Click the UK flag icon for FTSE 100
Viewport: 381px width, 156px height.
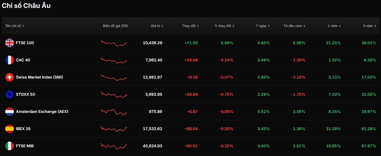point(10,43)
